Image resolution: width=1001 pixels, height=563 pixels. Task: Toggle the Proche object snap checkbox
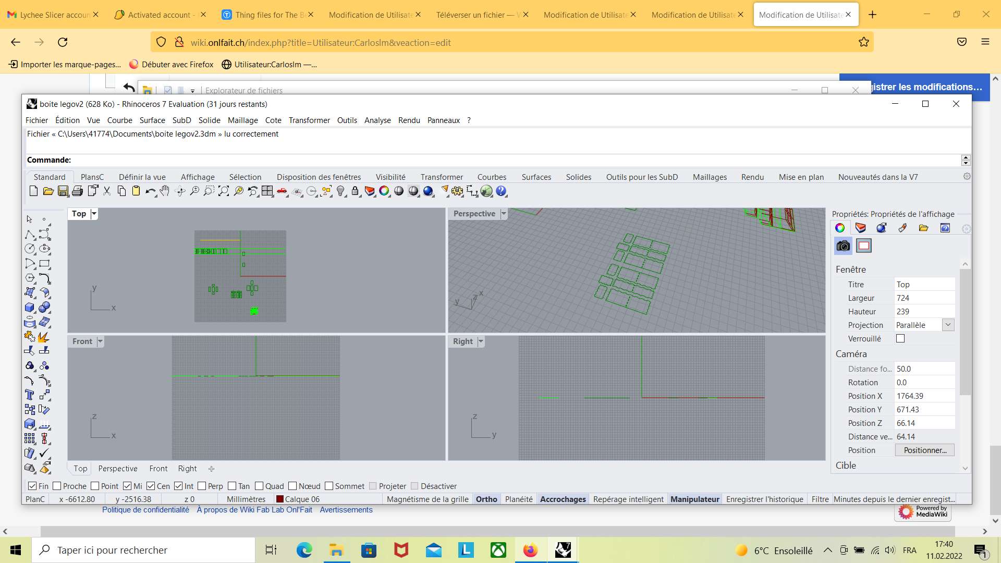(57, 486)
